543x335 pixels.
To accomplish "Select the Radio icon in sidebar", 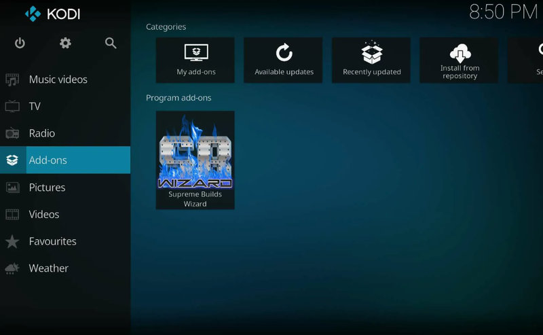I will pos(12,133).
